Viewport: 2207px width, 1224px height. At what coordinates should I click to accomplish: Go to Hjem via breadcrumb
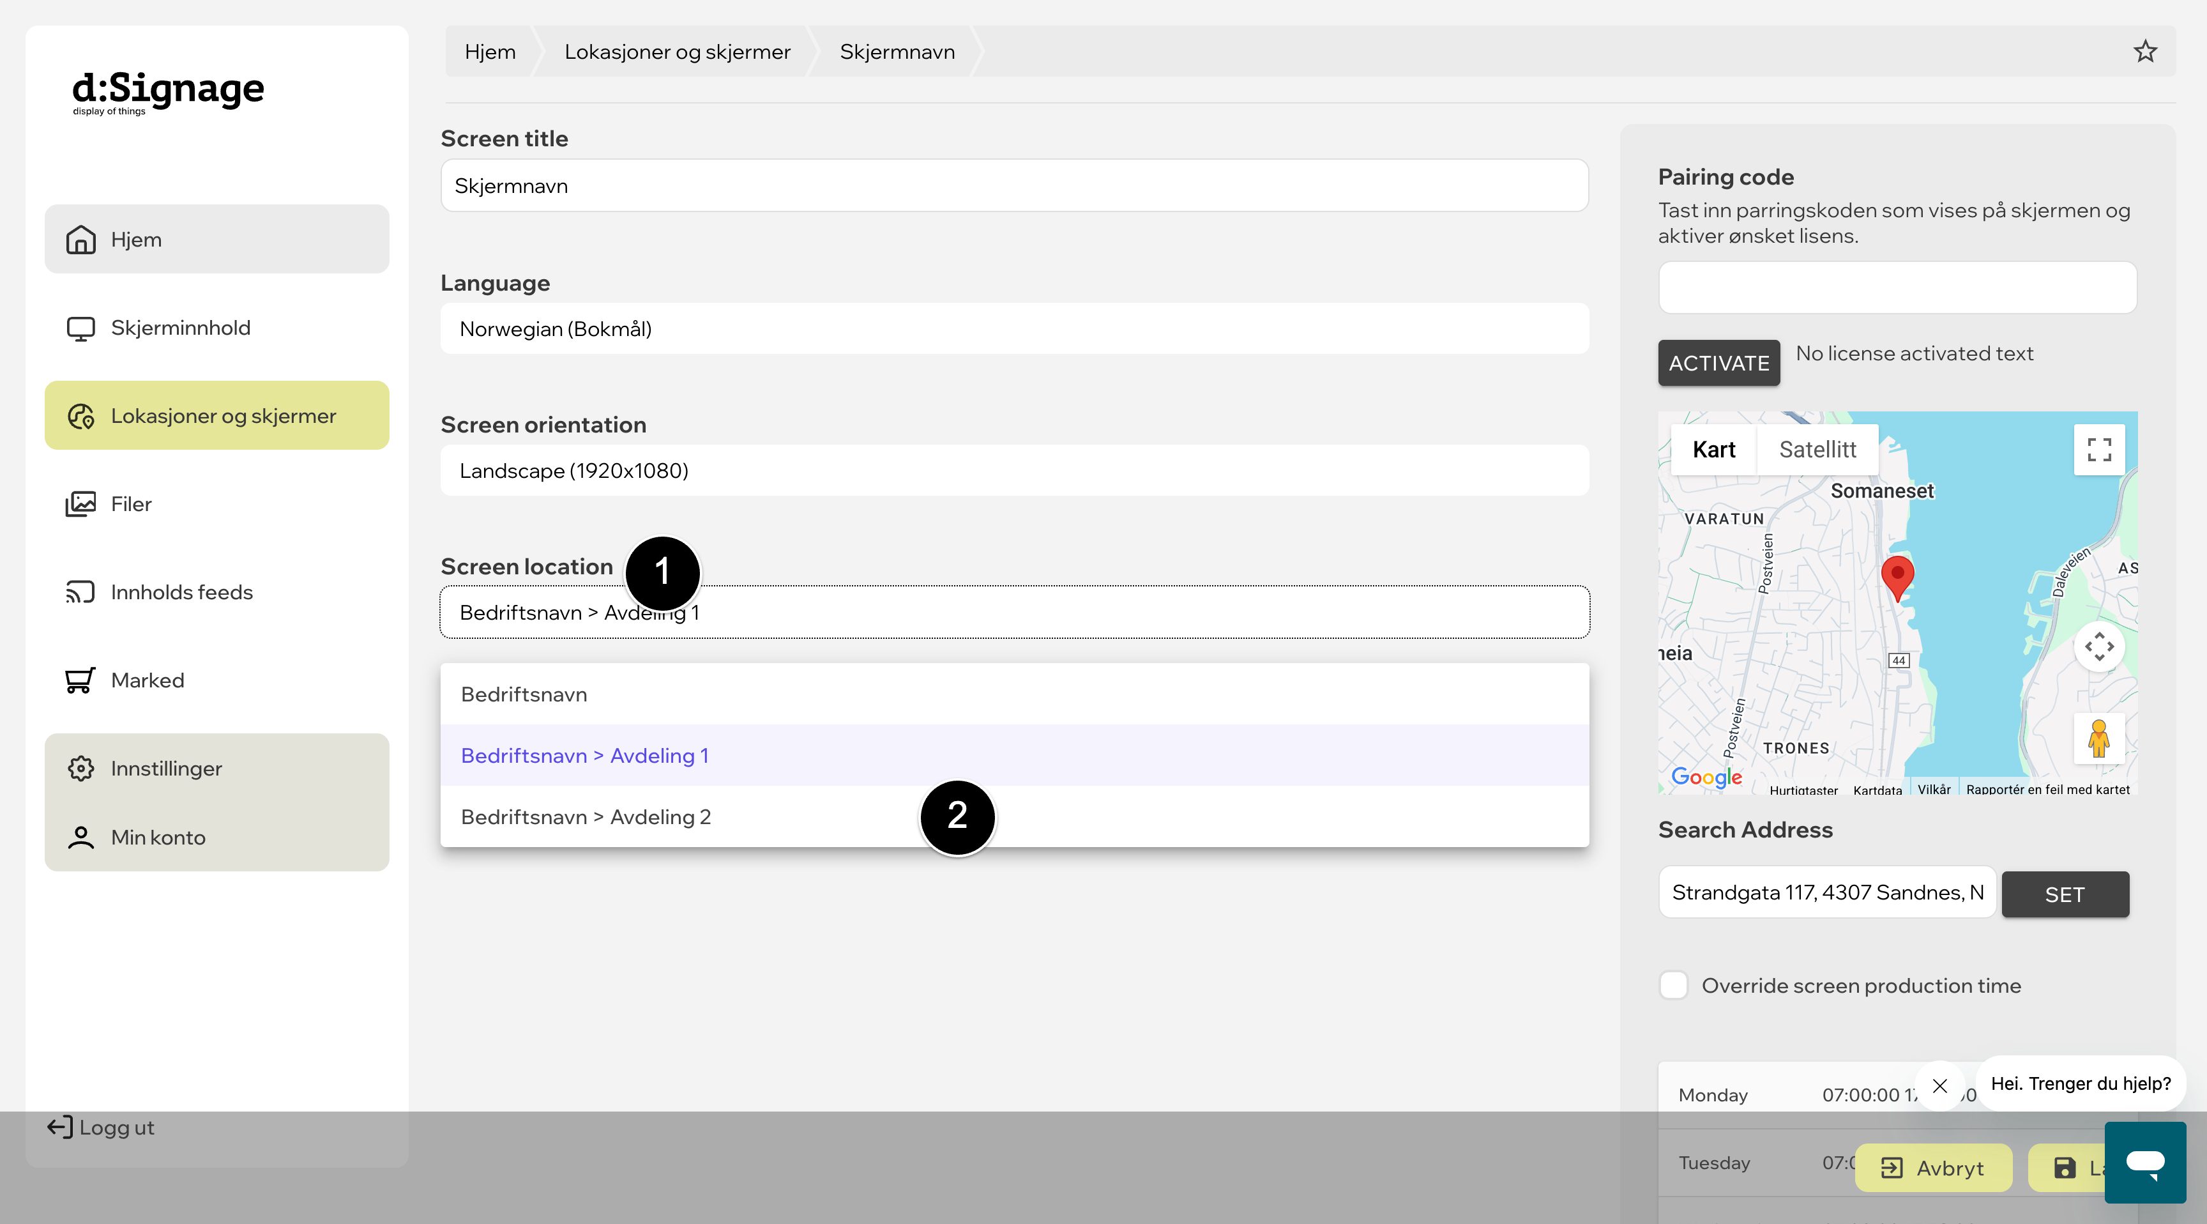pyautogui.click(x=490, y=52)
